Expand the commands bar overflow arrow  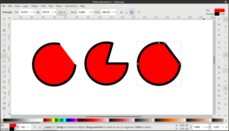pyautogui.click(x=219, y=115)
